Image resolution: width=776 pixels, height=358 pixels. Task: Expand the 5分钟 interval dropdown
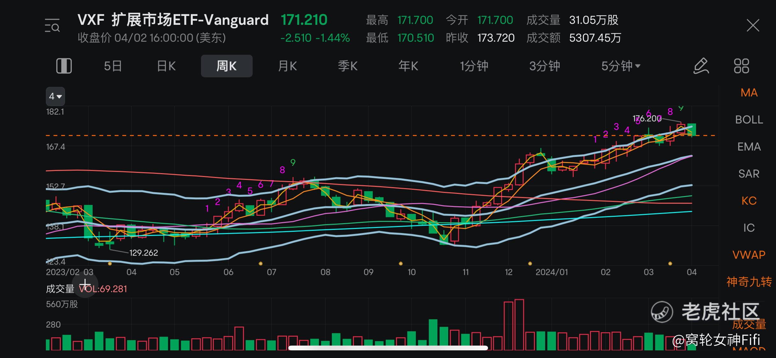coord(621,66)
